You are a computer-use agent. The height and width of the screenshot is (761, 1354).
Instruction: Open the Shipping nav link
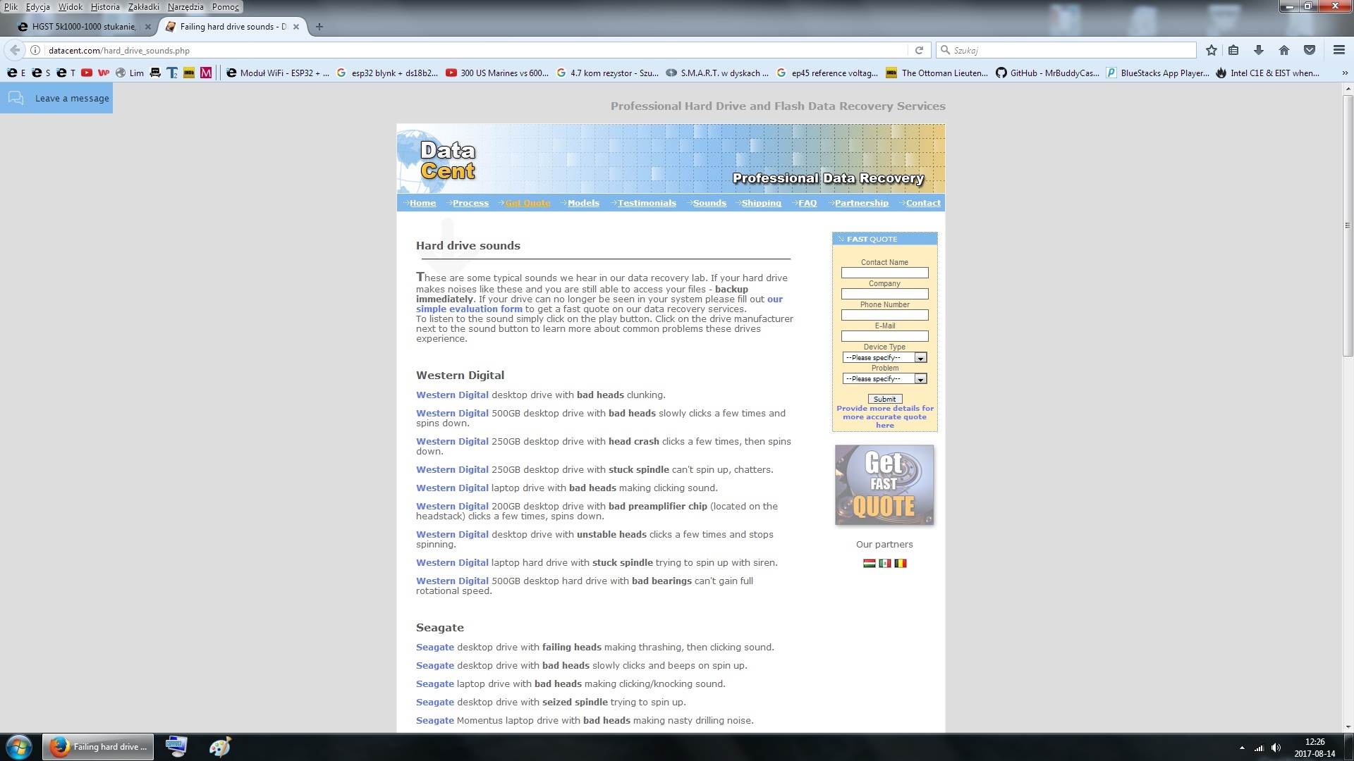tap(761, 203)
